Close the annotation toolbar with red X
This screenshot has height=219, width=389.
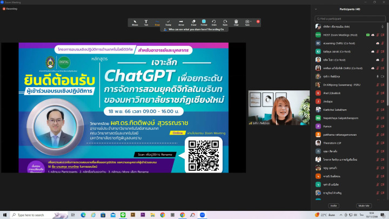point(258,22)
